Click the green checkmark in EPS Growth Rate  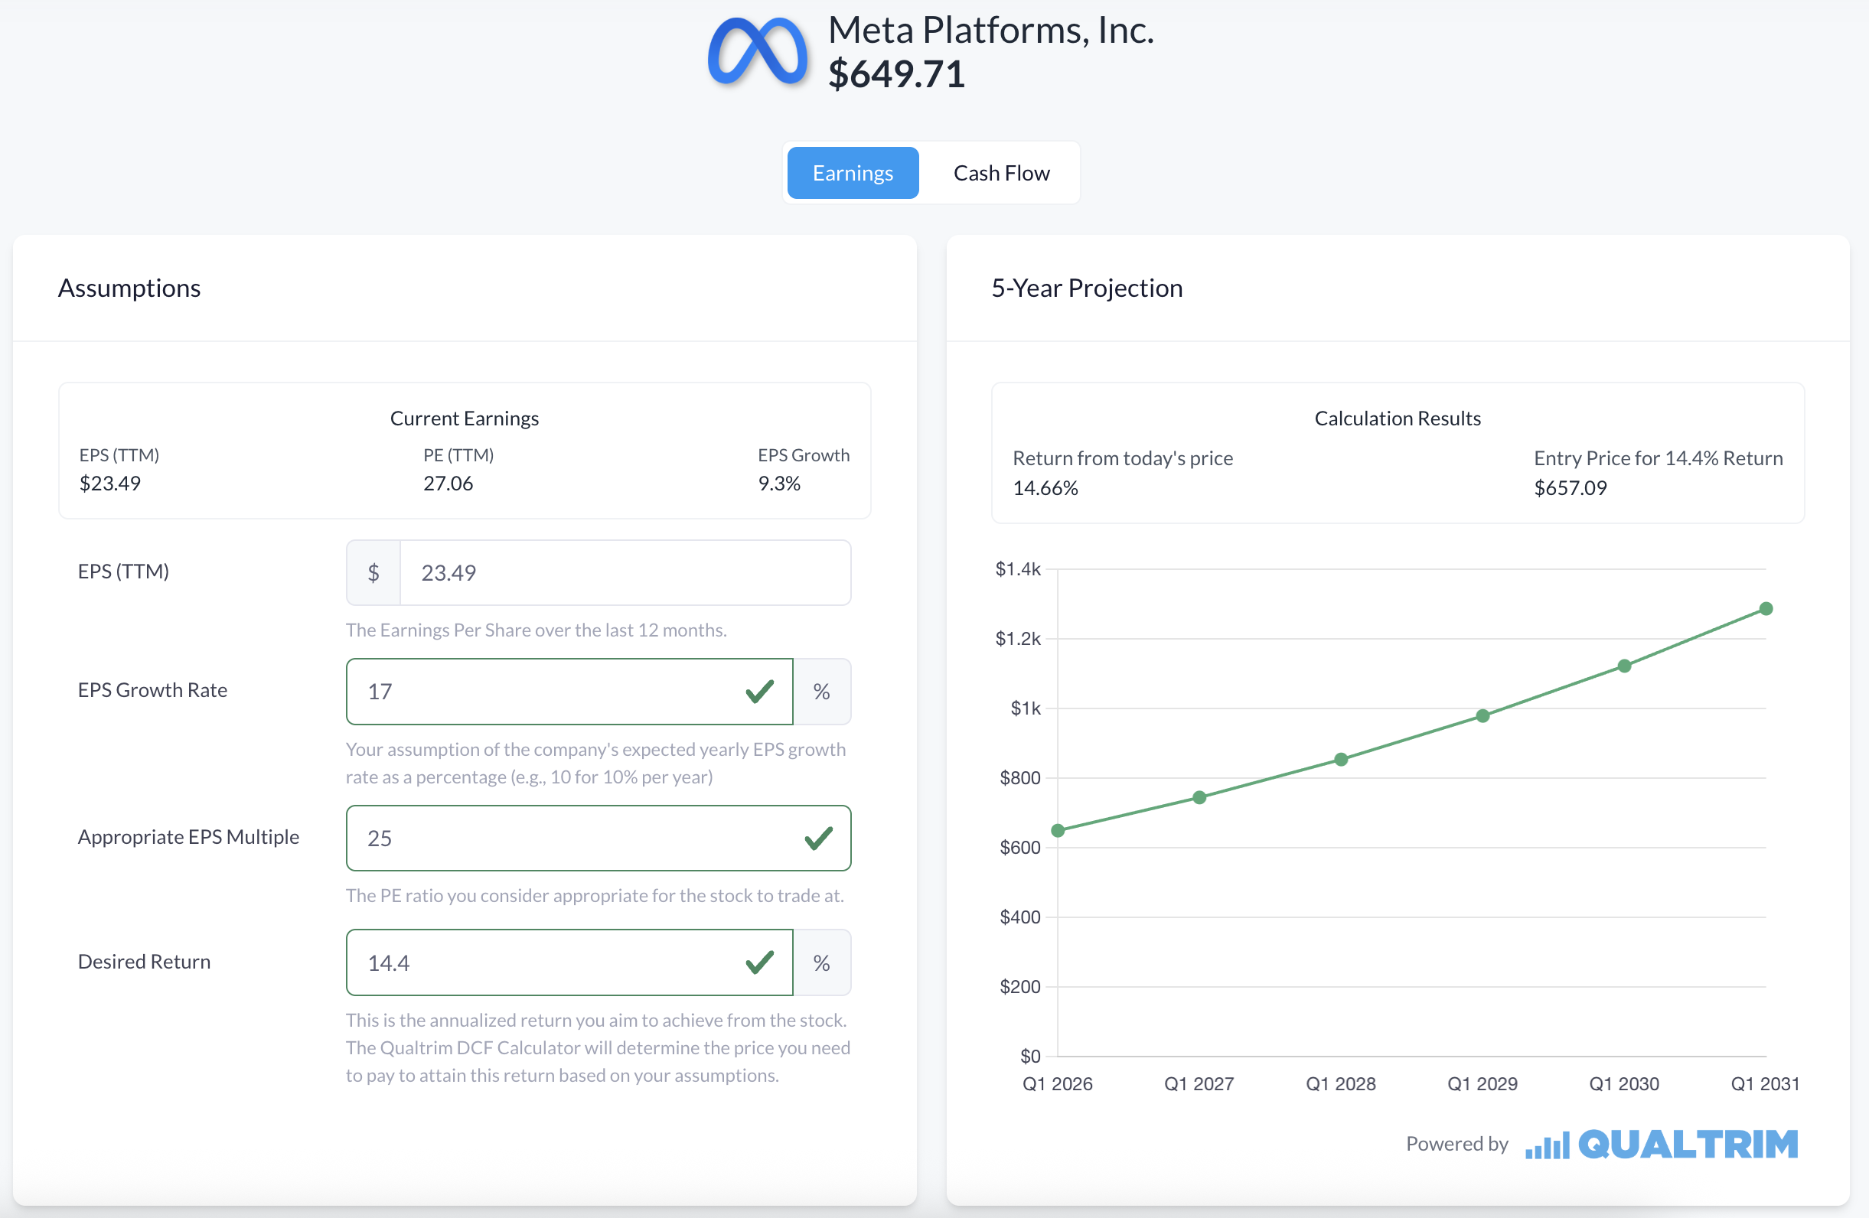(x=759, y=692)
